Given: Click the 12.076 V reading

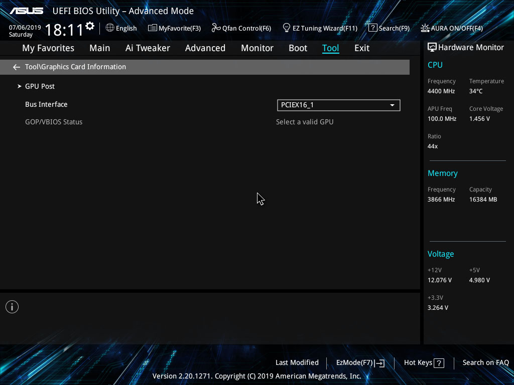Looking at the screenshot, I should click(x=440, y=280).
